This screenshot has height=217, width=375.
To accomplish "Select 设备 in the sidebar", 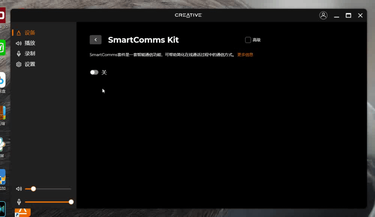I will (x=30, y=33).
